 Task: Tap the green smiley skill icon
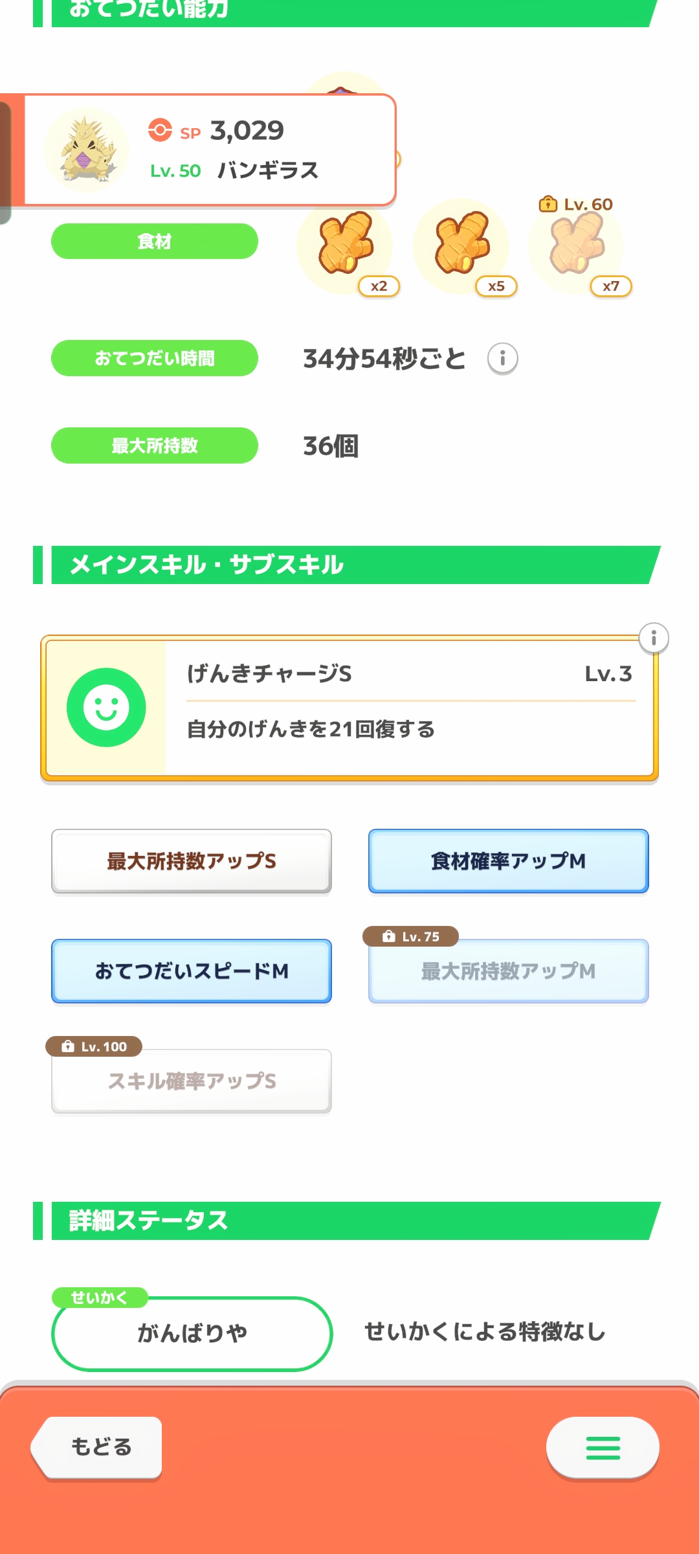tap(106, 707)
